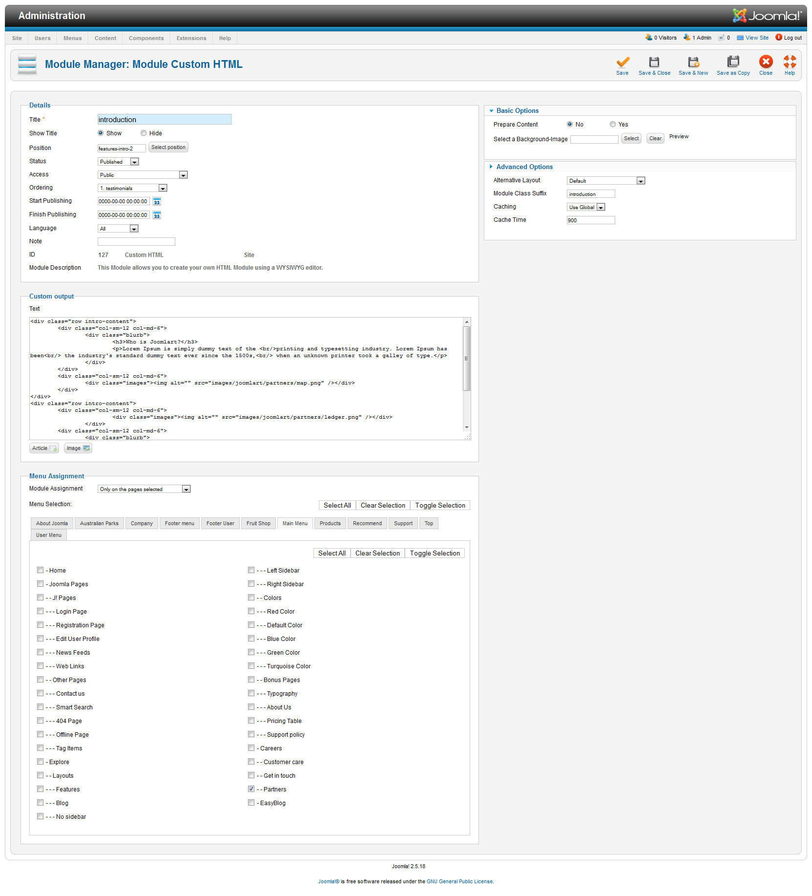Check the EasyBlog checkbox
Image resolution: width=812 pixels, height=896 pixels.
click(x=251, y=802)
